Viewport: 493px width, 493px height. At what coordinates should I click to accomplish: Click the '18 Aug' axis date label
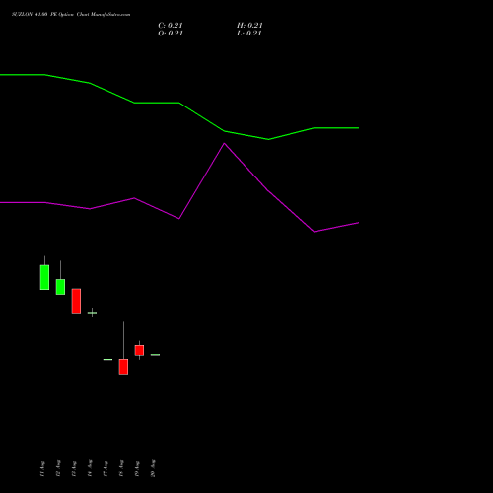pos(121,469)
